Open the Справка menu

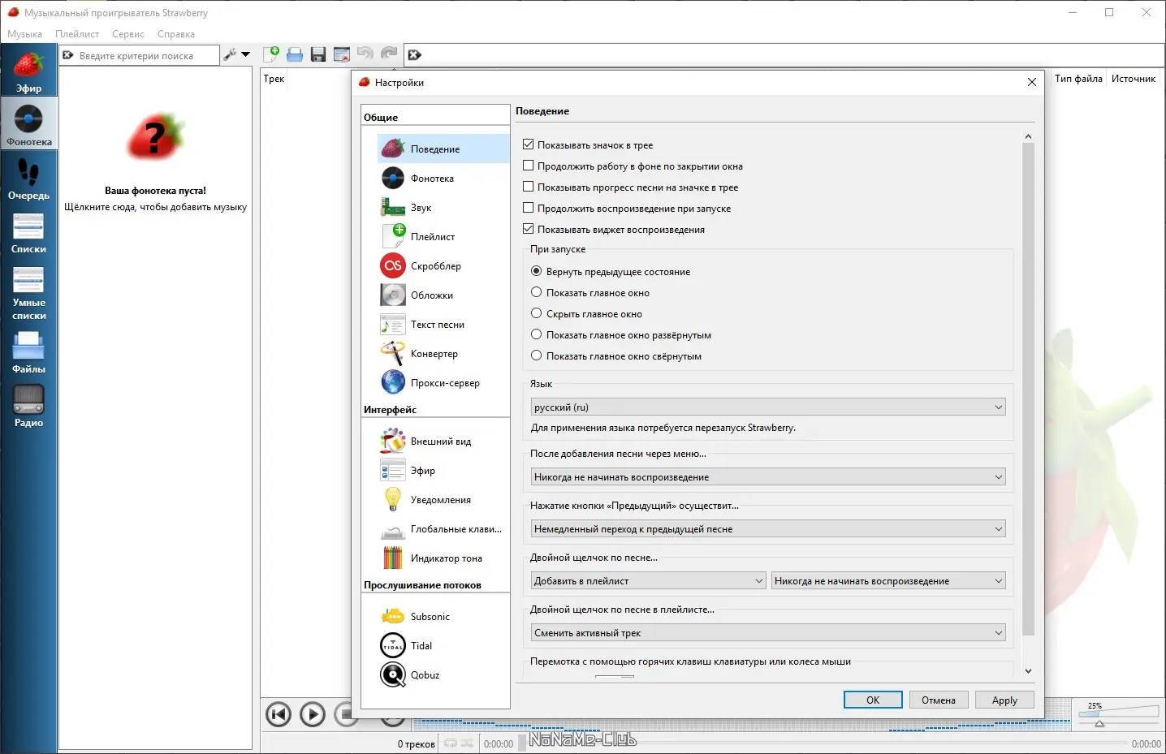[x=176, y=34]
